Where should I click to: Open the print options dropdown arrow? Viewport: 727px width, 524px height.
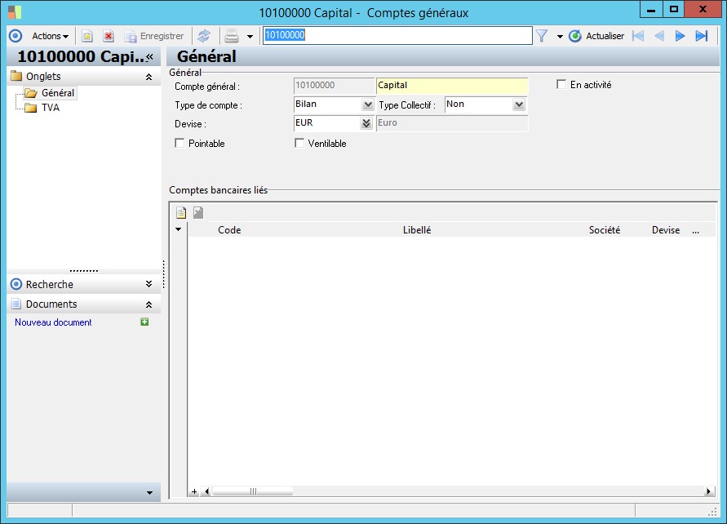(250, 36)
